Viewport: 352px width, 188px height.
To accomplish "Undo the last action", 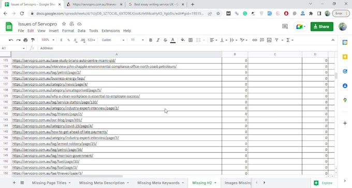I will point(11,40).
